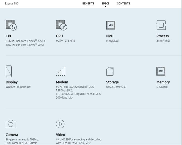
Task: Select the Camera icon
Action: pyautogui.click(x=11, y=124)
